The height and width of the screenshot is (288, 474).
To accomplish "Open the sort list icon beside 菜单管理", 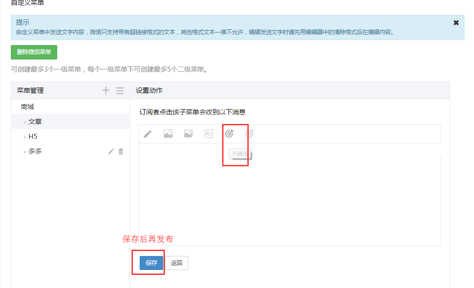I will pos(120,91).
